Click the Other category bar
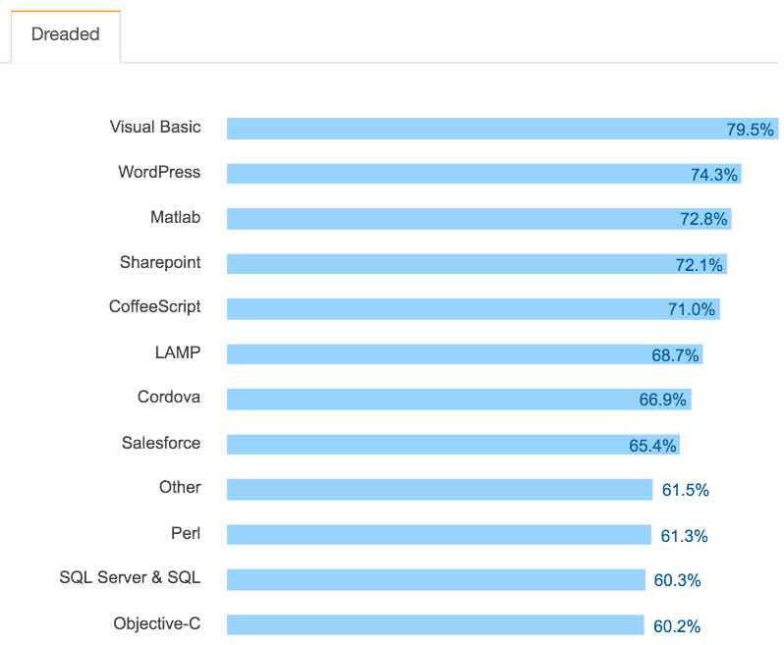The image size is (784, 645). click(439, 489)
